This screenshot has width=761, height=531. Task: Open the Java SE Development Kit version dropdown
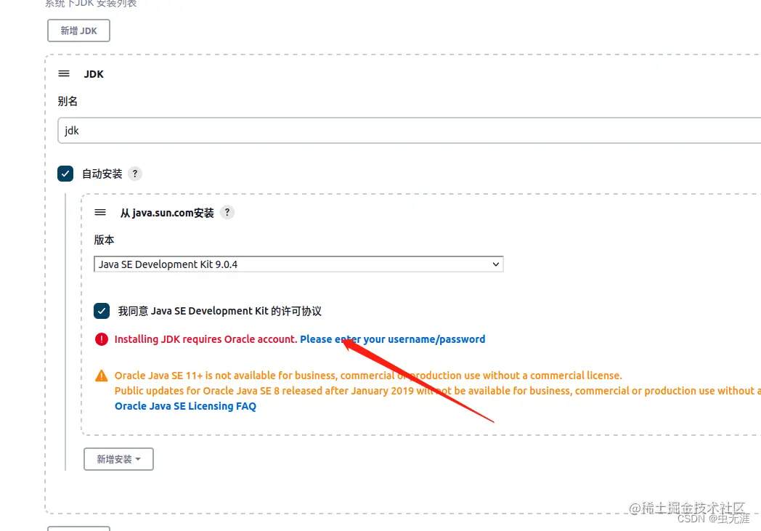tap(298, 264)
